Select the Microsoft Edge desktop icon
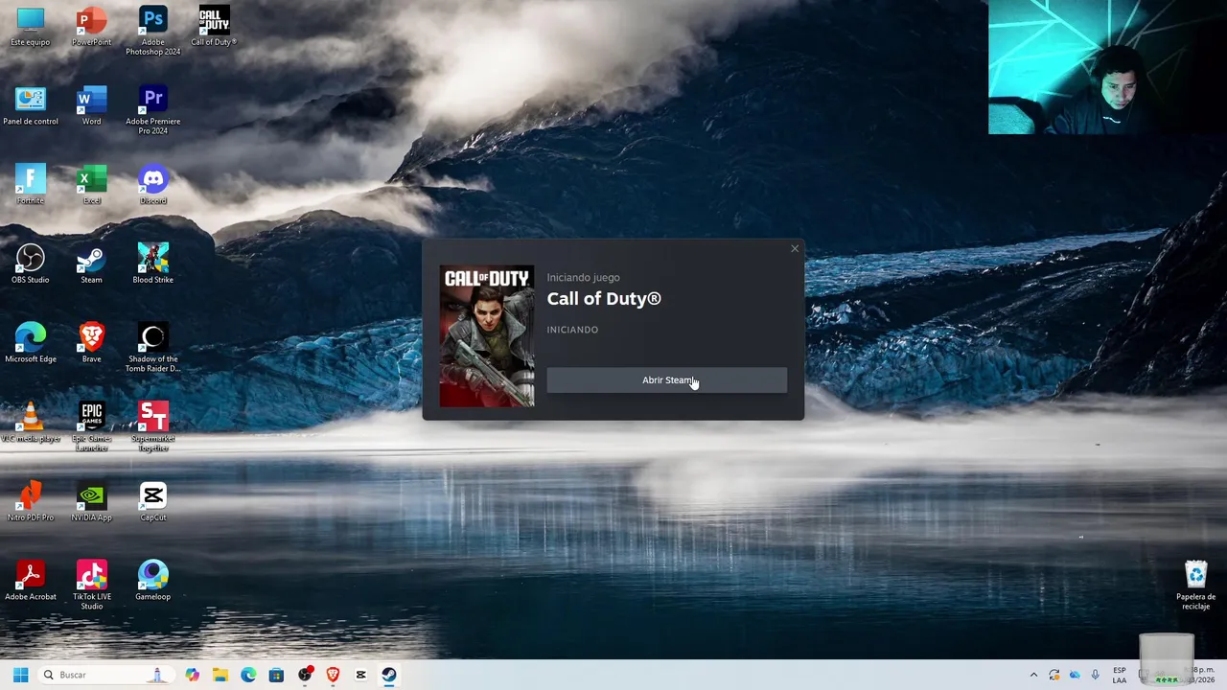The image size is (1227, 690). coord(31,344)
